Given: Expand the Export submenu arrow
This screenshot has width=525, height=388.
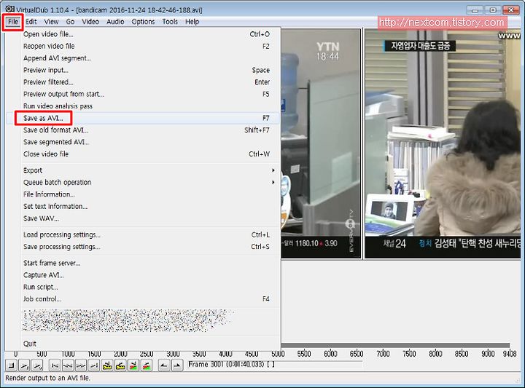Looking at the screenshot, I should tap(273, 170).
